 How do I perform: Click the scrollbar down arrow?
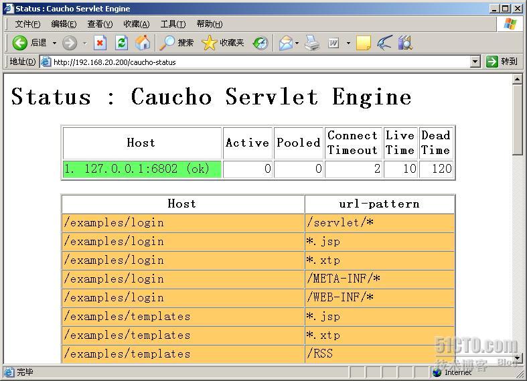517,358
